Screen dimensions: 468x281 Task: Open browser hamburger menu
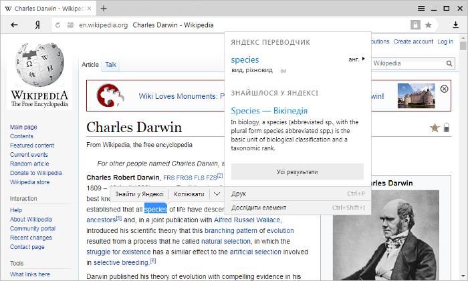click(x=421, y=9)
